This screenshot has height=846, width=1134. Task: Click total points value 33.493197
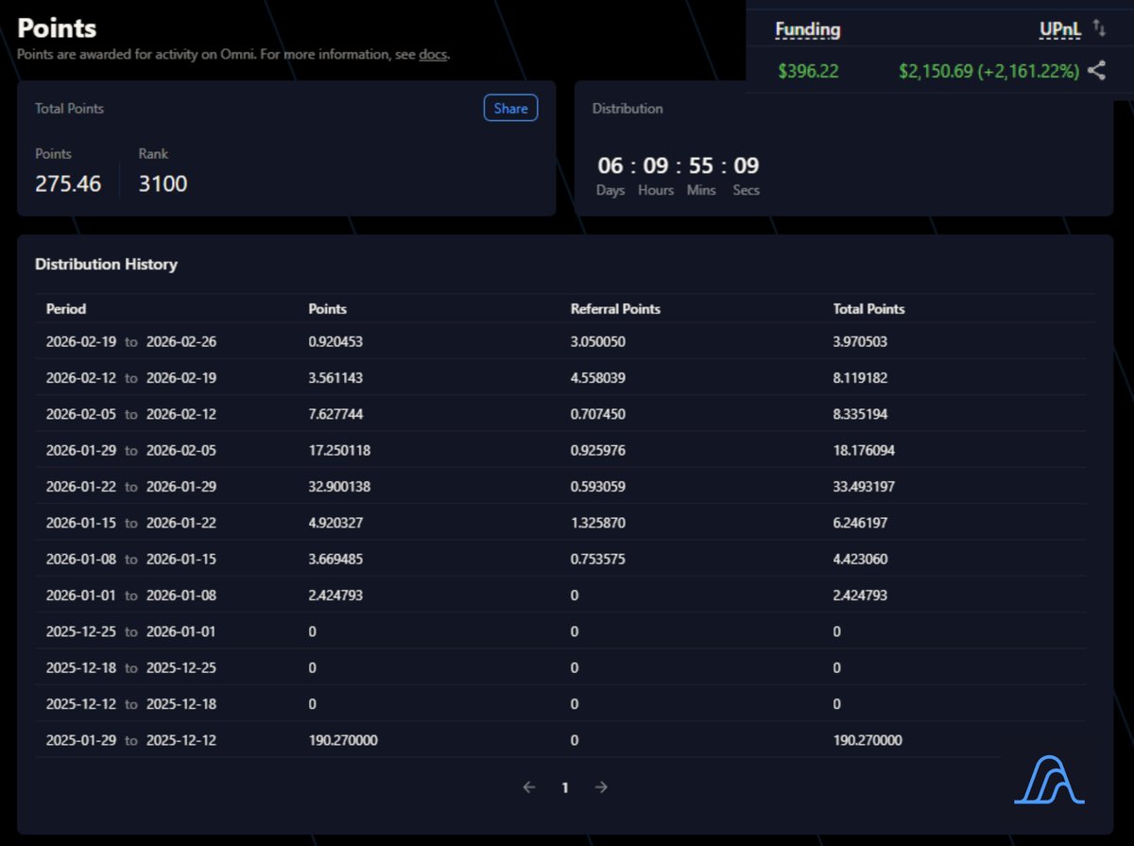(x=864, y=486)
